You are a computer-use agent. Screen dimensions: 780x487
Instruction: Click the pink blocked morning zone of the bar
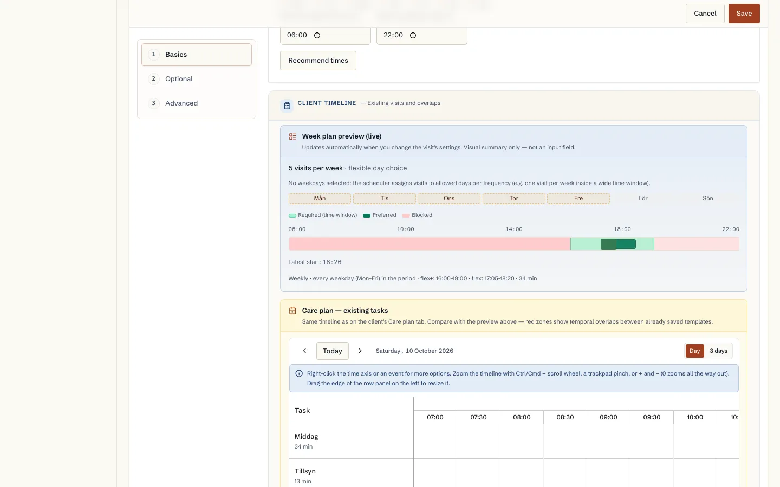430,244
